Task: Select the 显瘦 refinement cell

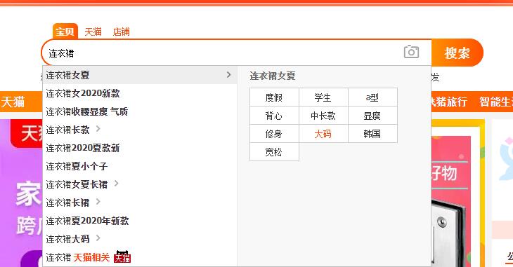Action: click(x=372, y=116)
